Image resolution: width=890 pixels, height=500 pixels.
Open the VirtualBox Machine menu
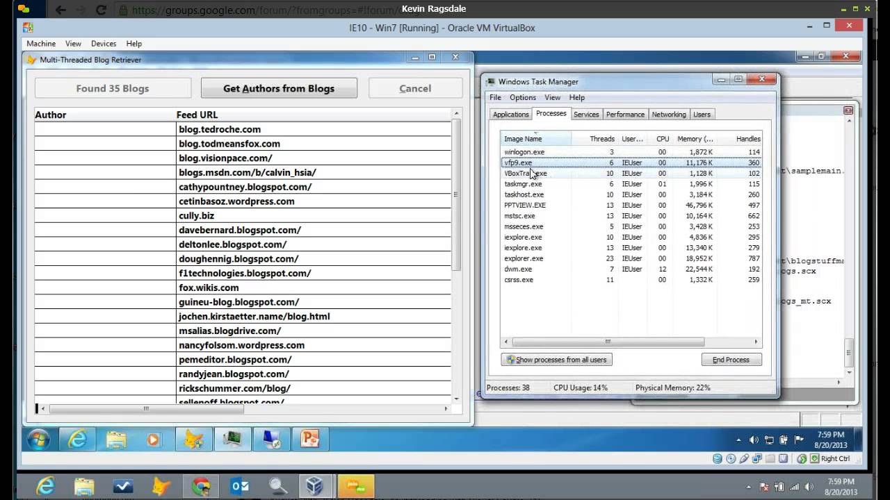tap(41, 44)
